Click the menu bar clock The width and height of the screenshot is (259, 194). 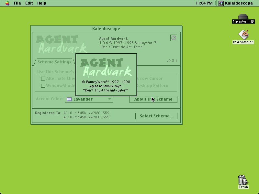(x=204, y=3)
